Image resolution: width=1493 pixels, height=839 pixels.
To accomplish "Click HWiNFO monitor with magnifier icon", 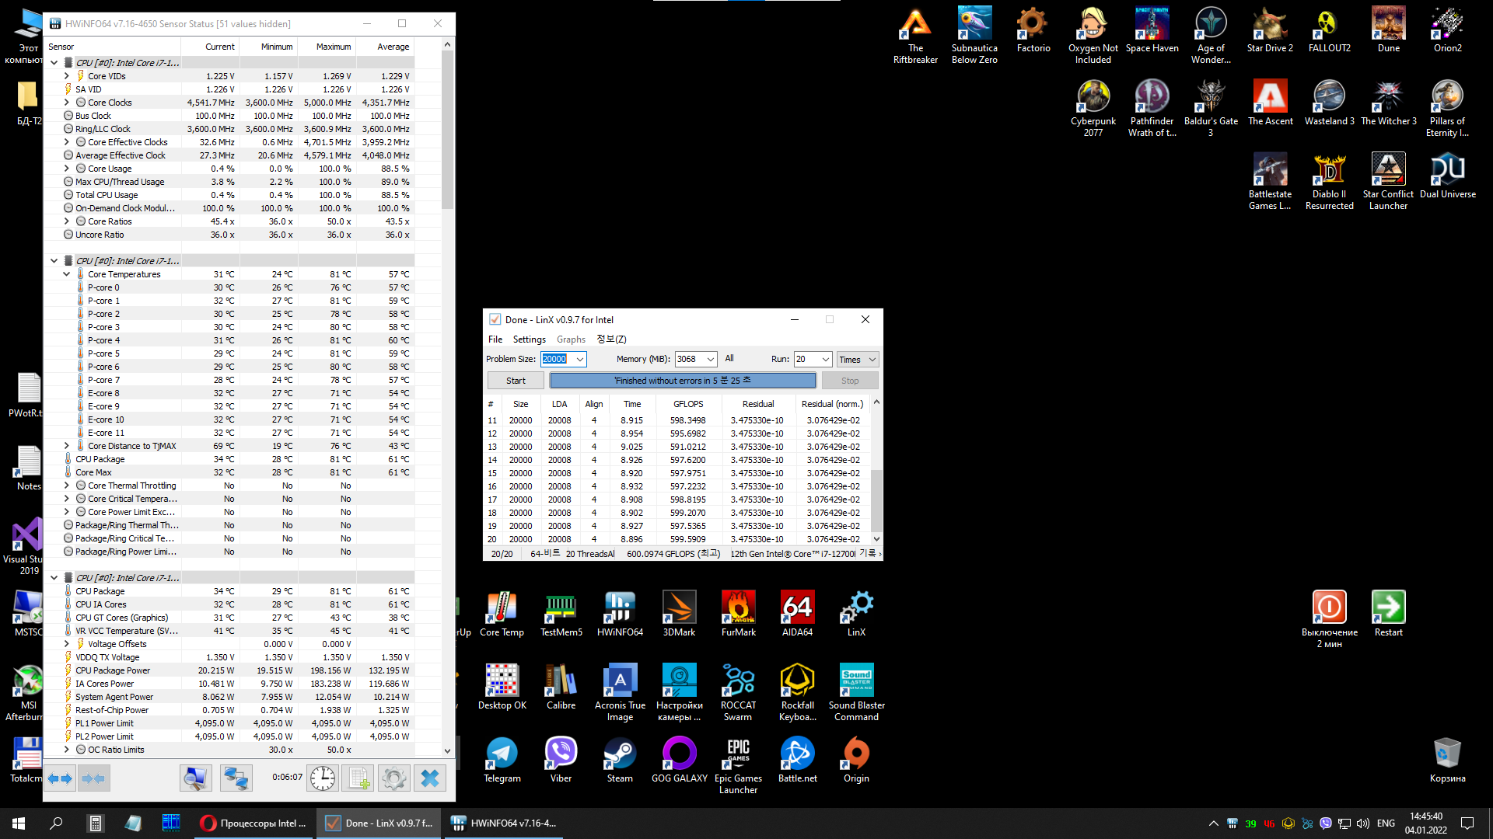I will point(195,778).
